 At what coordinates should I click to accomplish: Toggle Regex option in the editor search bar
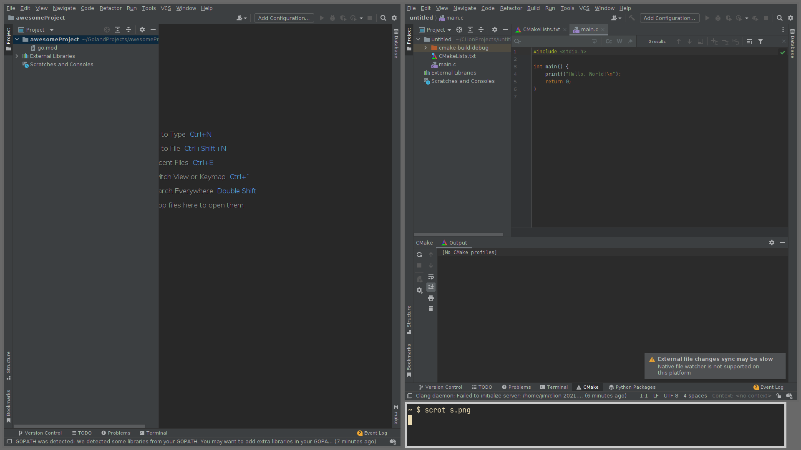pyautogui.click(x=630, y=41)
